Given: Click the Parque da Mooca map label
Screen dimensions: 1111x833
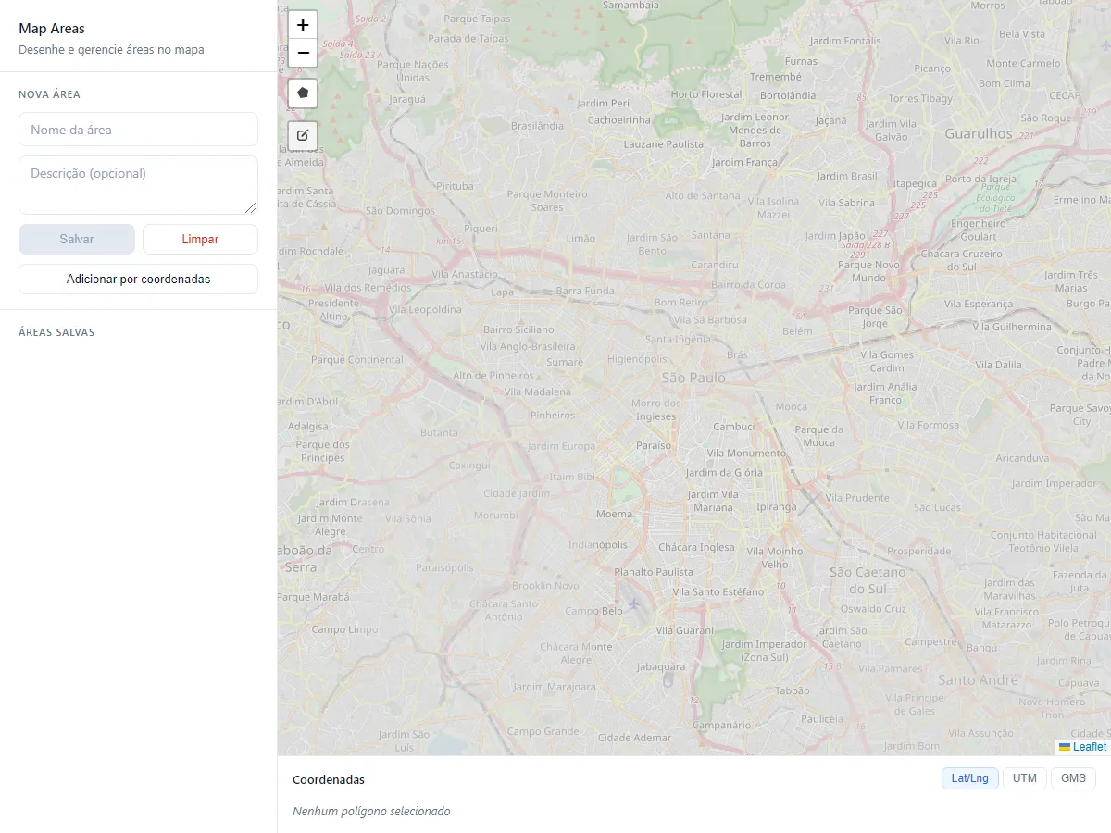Looking at the screenshot, I should [x=818, y=436].
